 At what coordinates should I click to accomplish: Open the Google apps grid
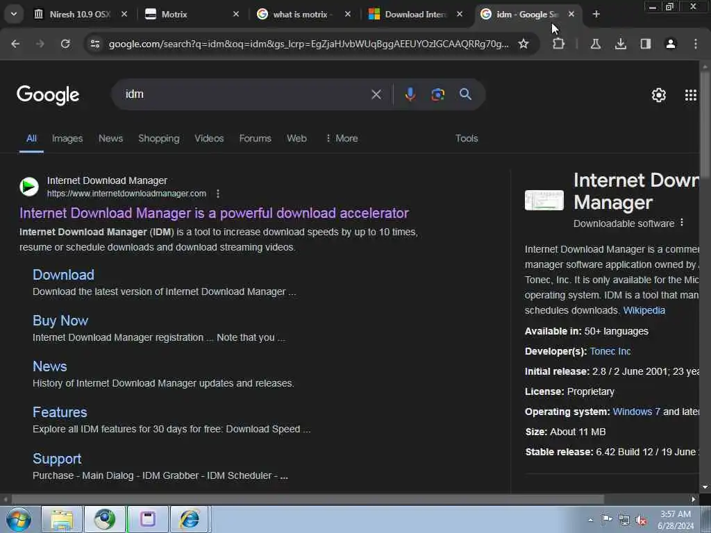(691, 94)
